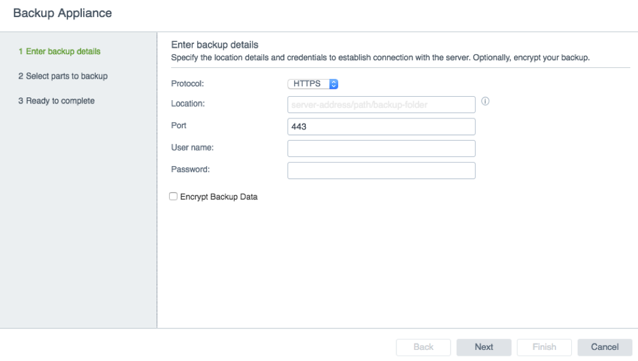Cancel the backup wizard
The image size is (638, 361).
[605, 347]
